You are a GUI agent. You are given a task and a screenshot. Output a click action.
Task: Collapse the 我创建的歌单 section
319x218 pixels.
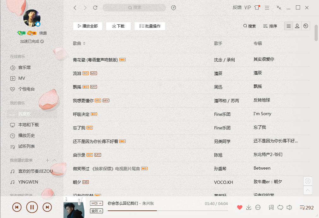(55, 160)
